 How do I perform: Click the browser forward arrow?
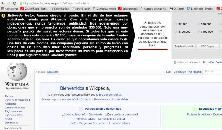tap(9, 3)
